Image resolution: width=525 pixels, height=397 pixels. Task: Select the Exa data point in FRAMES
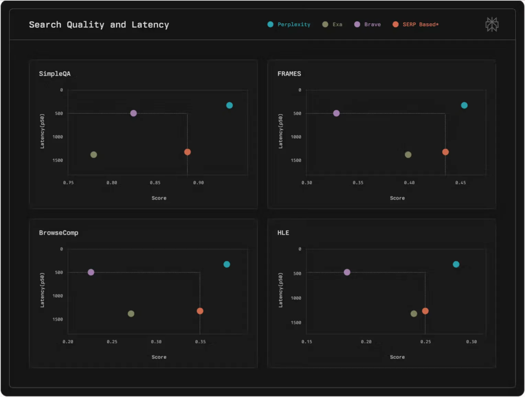[408, 155]
